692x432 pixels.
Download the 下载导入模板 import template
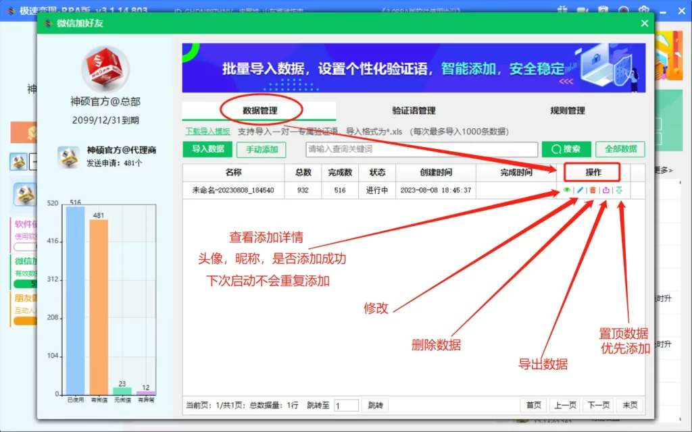coord(209,130)
